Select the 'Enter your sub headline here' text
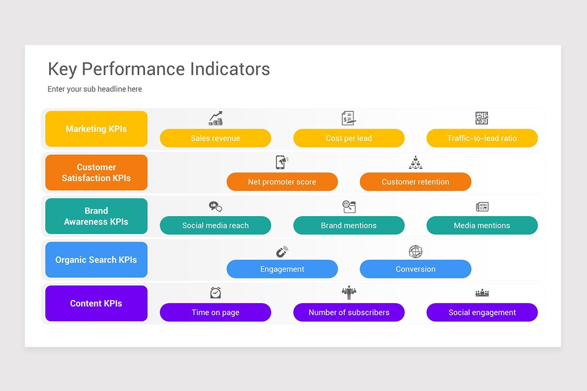The height and width of the screenshot is (391, 587). click(x=95, y=89)
